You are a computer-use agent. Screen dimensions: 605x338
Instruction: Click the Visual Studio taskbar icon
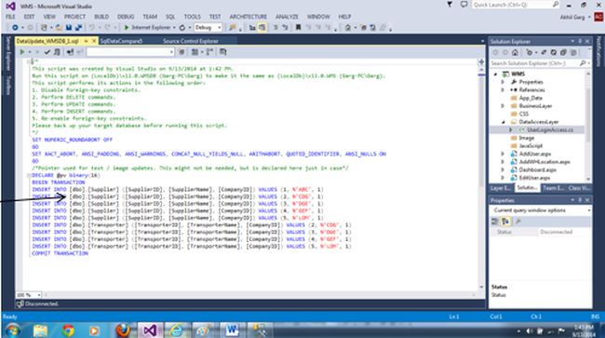tap(150, 331)
